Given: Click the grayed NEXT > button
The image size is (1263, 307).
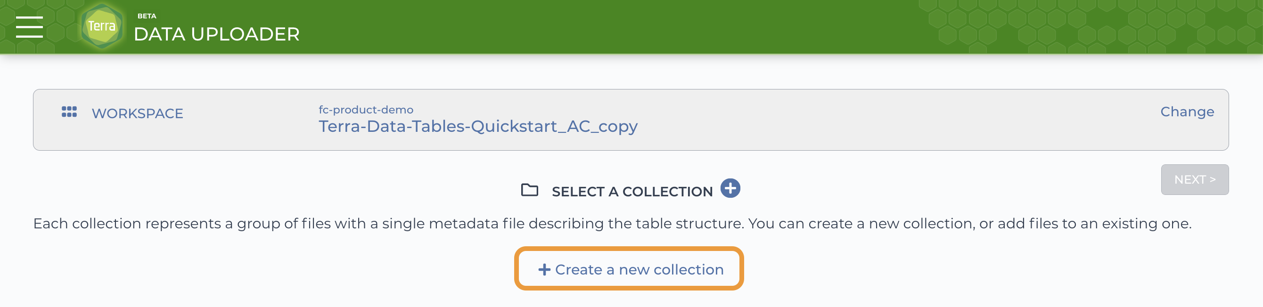Looking at the screenshot, I should click(x=1194, y=180).
